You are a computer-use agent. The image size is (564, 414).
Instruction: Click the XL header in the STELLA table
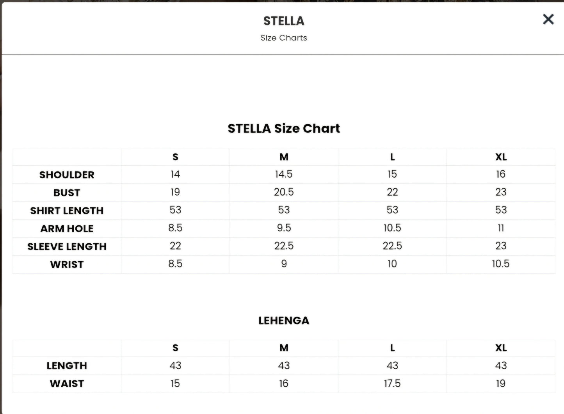tap(501, 157)
